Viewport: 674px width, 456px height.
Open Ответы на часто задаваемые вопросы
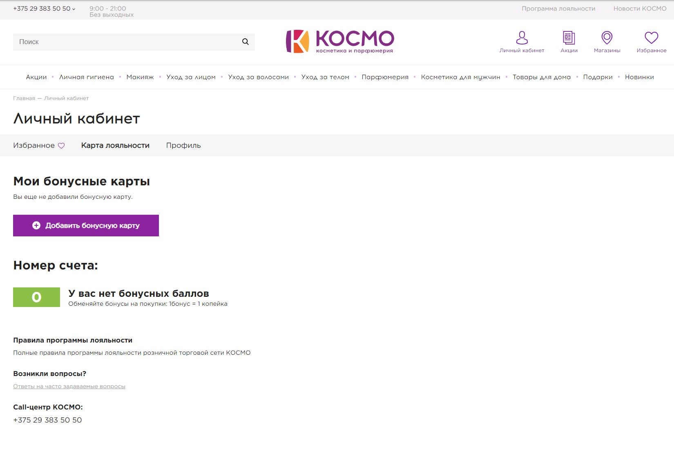click(69, 386)
